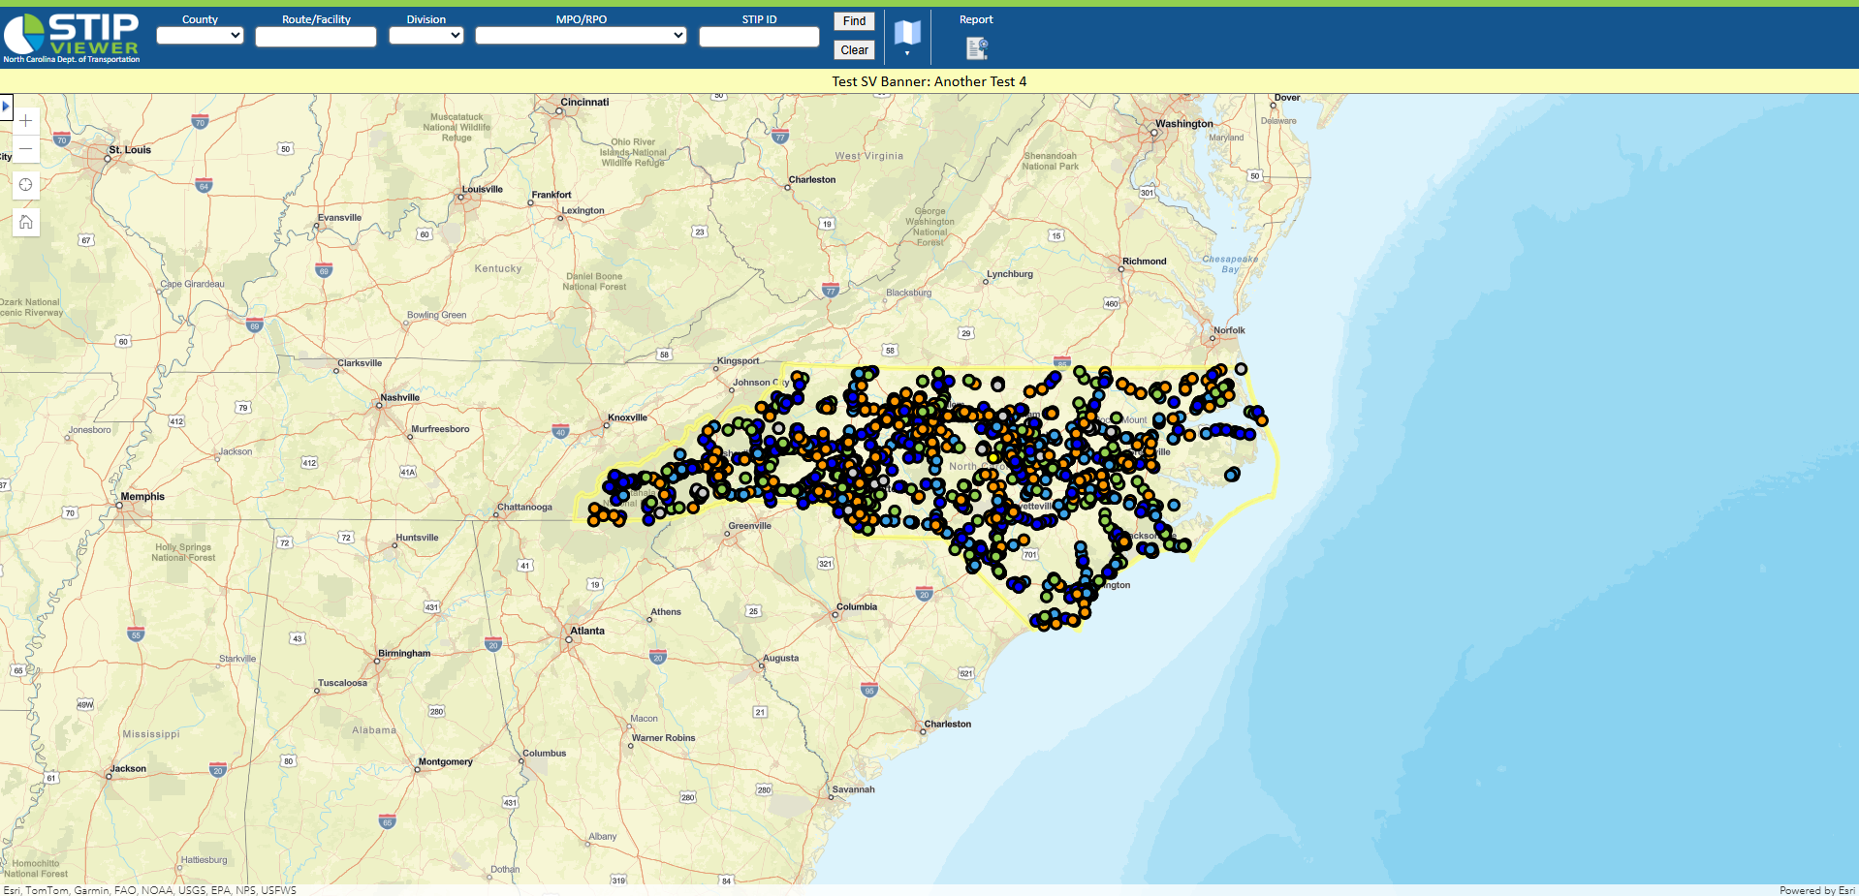Expand basemap options small arrow
Viewport: 1859px width, 896px height.
pyautogui.click(x=907, y=54)
